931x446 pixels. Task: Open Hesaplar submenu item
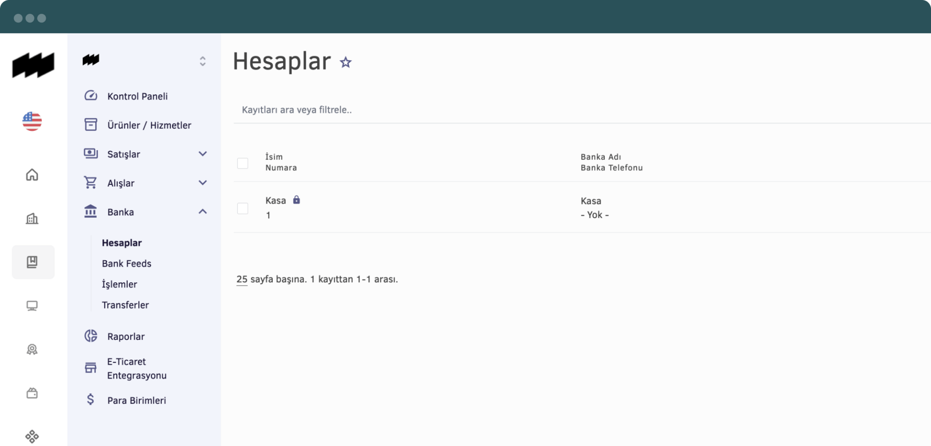[x=122, y=243]
